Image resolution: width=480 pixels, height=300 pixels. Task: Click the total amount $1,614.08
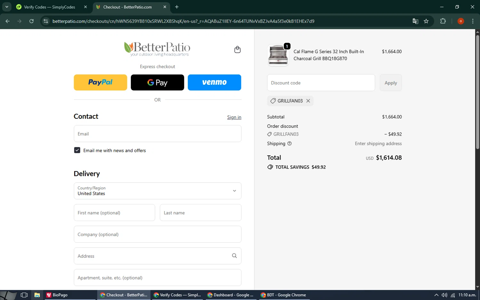[389, 158]
